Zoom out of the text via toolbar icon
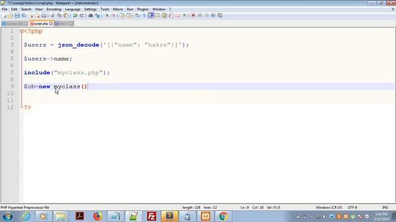 tap(113, 15)
